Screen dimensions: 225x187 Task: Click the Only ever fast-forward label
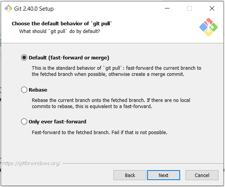coord(57,122)
